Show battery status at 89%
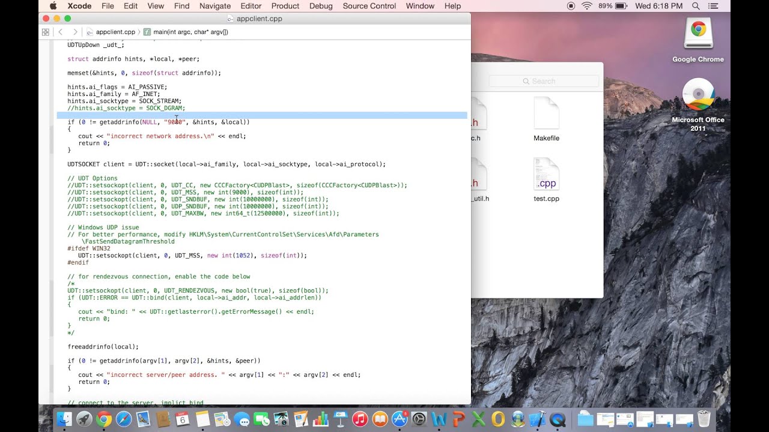 pos(614,6)
